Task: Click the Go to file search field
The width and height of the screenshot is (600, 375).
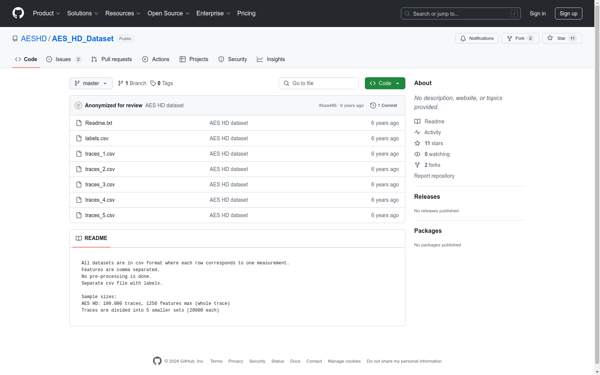Action: pyautogui.click(x=319, y=83)
